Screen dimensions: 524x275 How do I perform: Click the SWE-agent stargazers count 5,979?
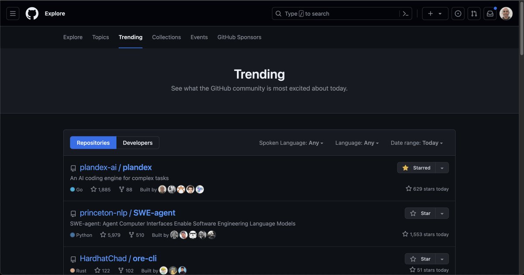[110, 235]
